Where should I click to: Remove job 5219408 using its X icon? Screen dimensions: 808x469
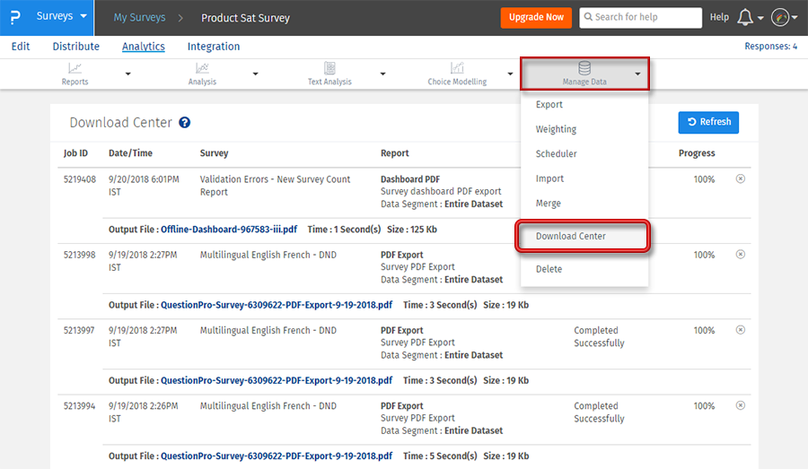tap(740, 179)
